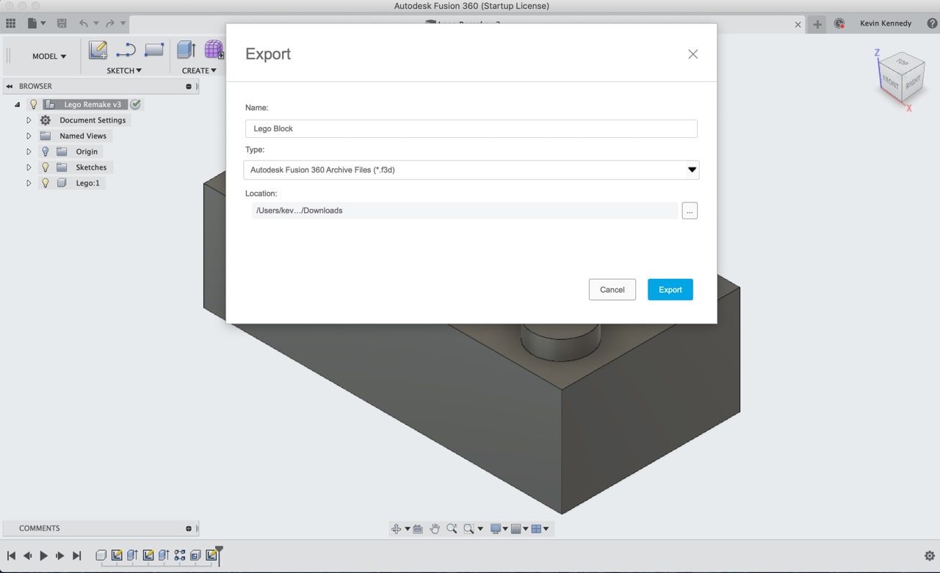Toggle the activate-component check on Lego Remake v3

click(x=135, y=104)
